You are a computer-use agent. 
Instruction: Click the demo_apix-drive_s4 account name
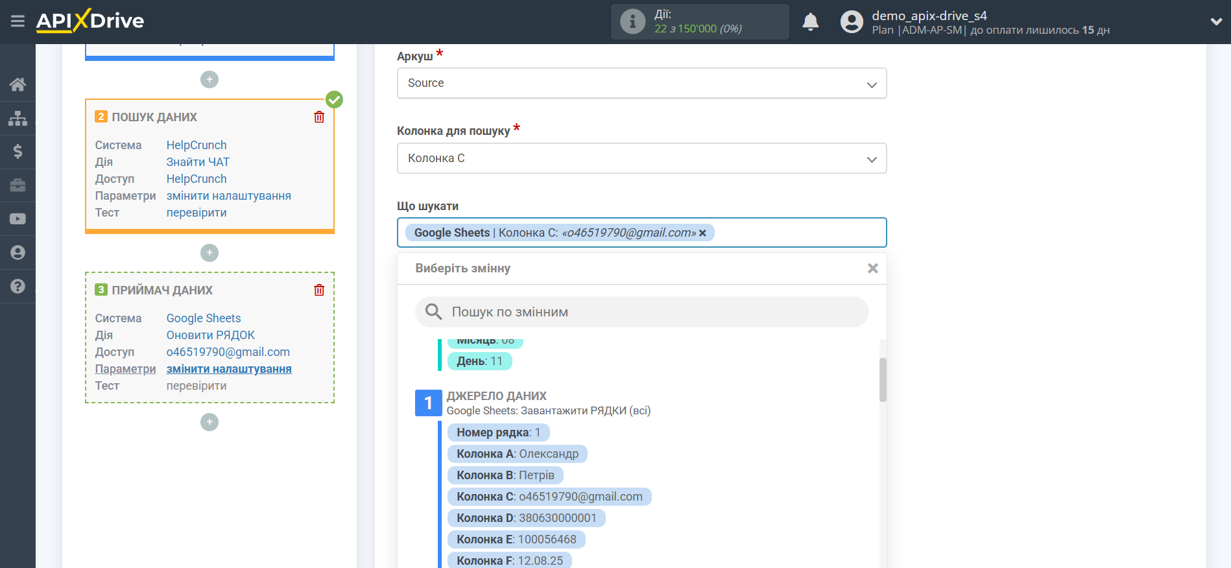click(929, 16)
